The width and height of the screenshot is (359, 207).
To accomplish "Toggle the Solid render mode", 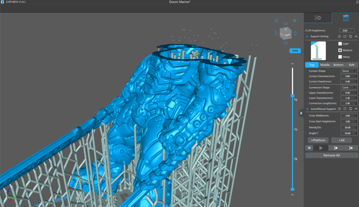I will pos(295,51).
